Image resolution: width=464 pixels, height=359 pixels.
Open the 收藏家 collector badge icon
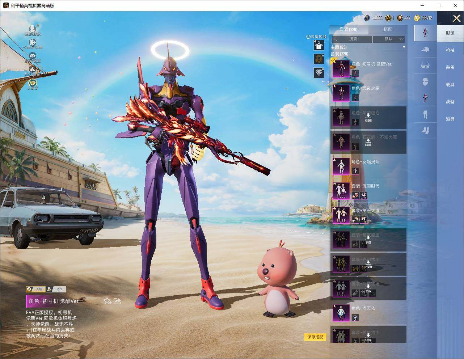[33, 83]
